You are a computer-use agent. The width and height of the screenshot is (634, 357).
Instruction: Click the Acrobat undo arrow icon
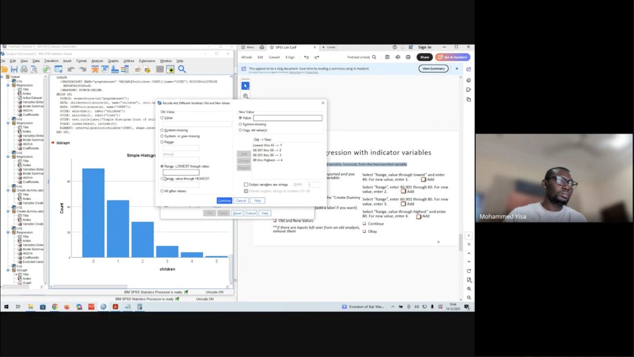306,57
